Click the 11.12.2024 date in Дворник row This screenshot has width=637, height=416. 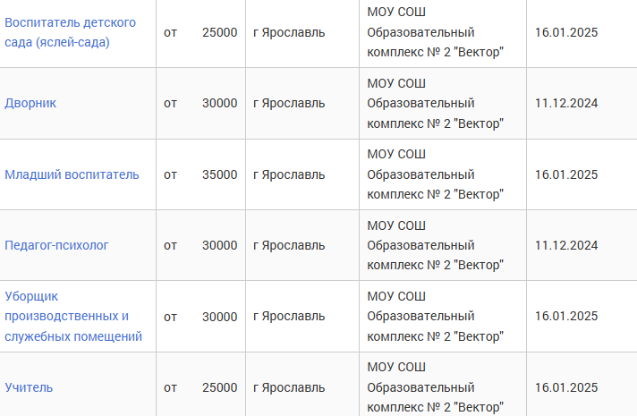tap(566, 103)
